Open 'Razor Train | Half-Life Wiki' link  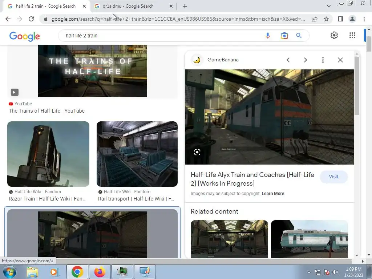[47, 199]
